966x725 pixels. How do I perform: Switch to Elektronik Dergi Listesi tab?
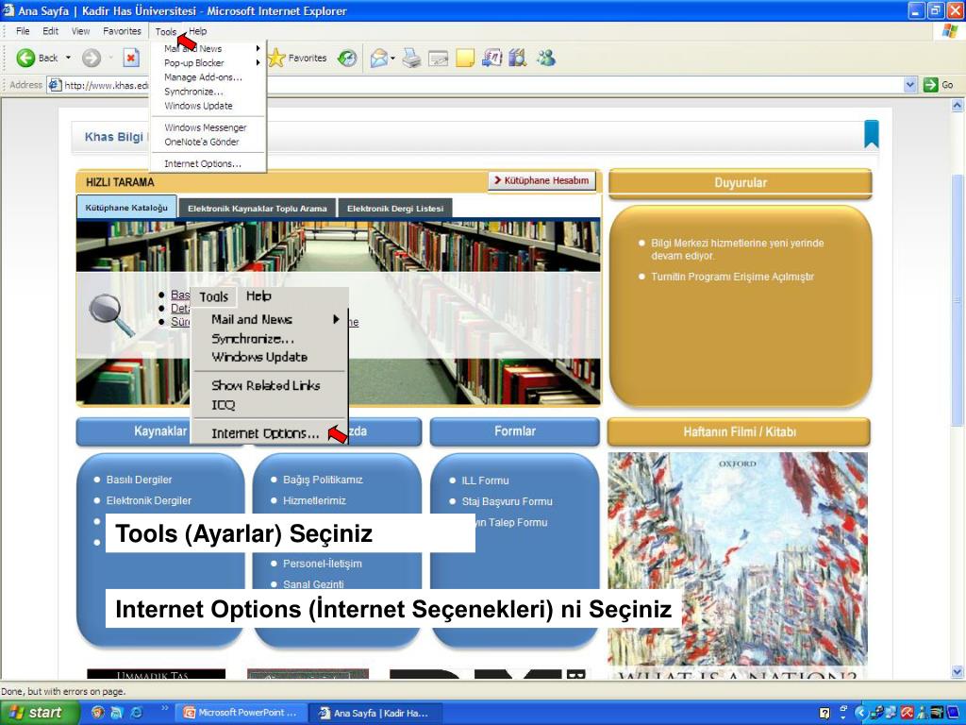pyautogui.click(x=395, y=209)
